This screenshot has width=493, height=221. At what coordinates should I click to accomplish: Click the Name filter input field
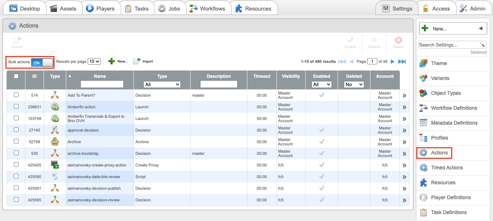pyautogui.click(x=102, y=84)
